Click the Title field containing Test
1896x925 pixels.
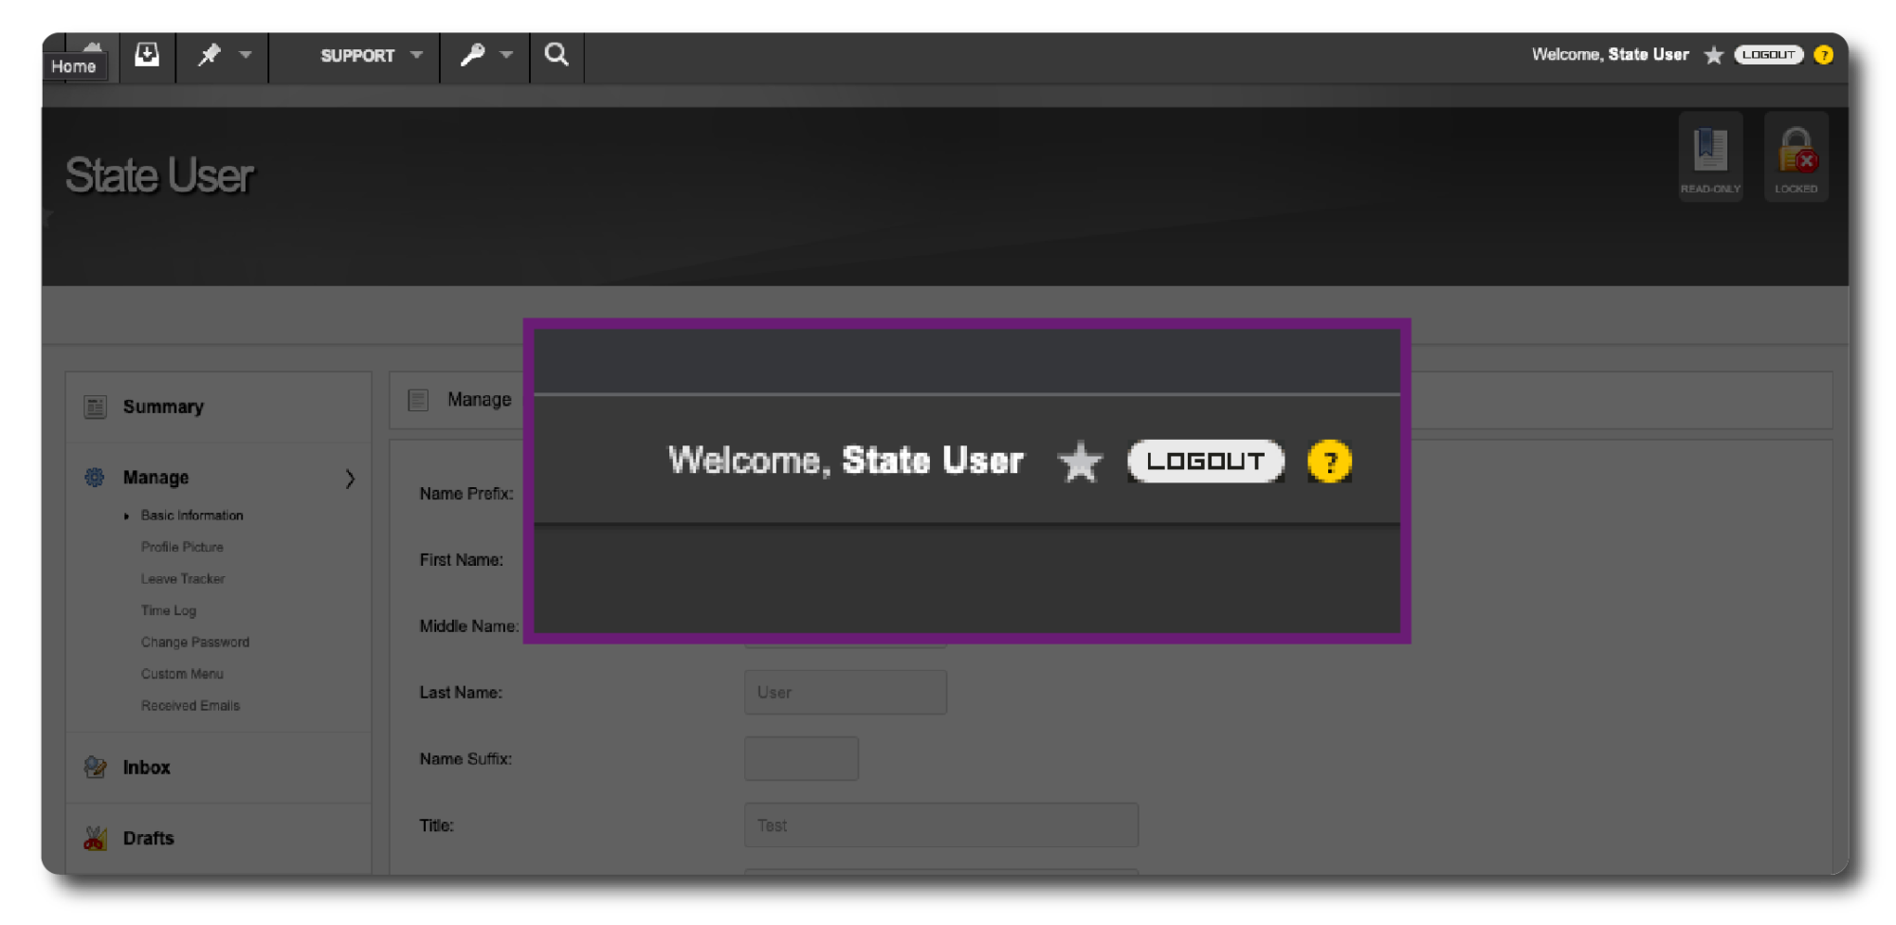(x=941, y=825)
